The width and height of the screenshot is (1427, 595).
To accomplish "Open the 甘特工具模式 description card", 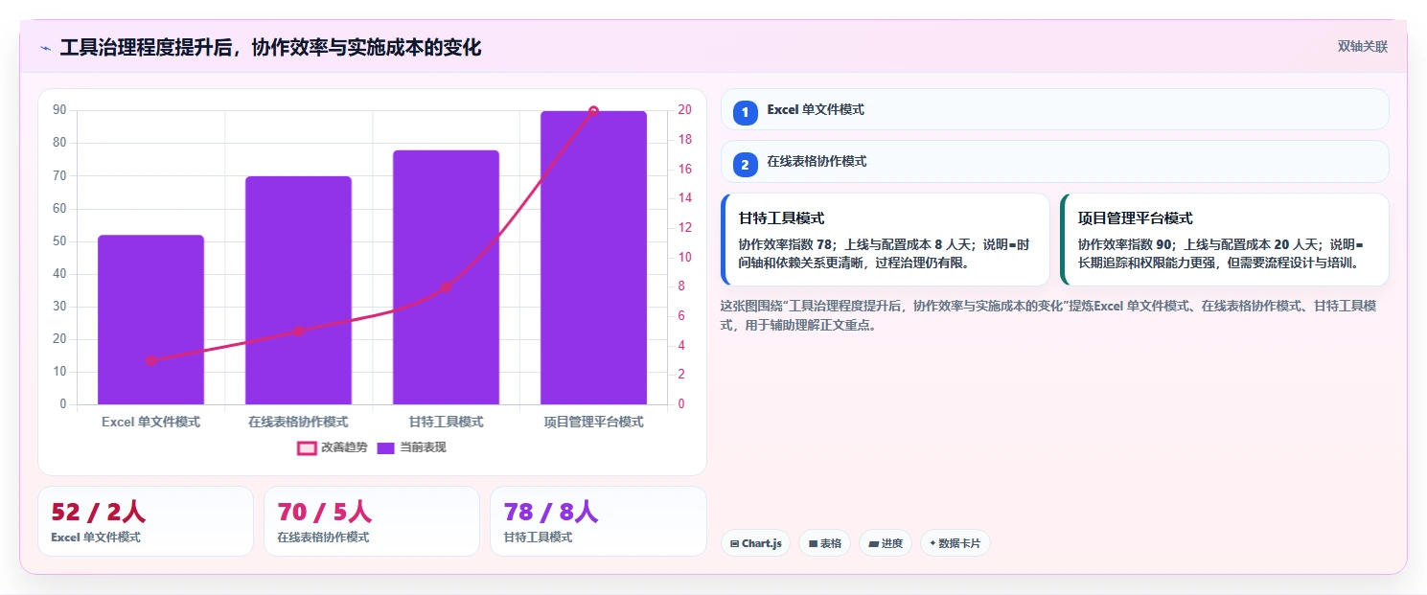I will point(886,240).
